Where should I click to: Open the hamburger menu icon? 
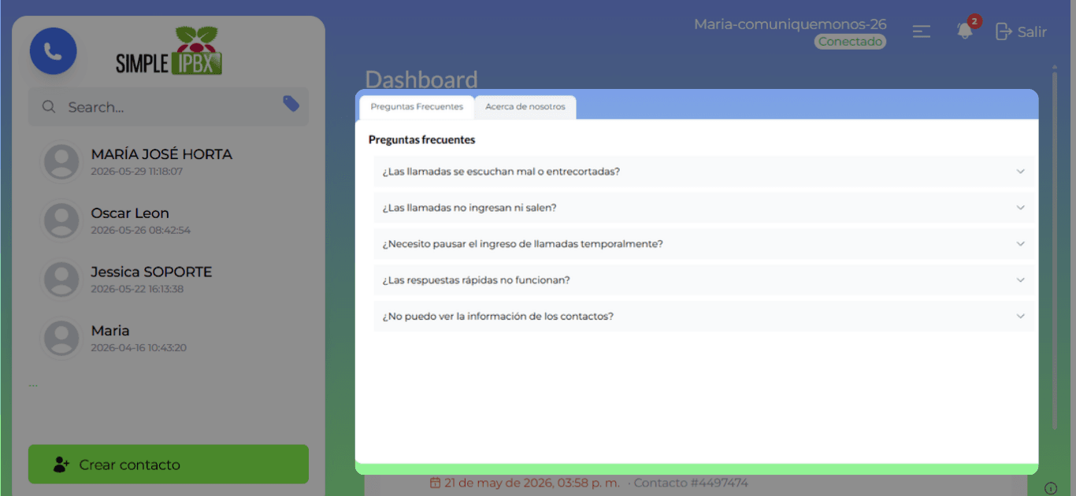coord(922,31)
